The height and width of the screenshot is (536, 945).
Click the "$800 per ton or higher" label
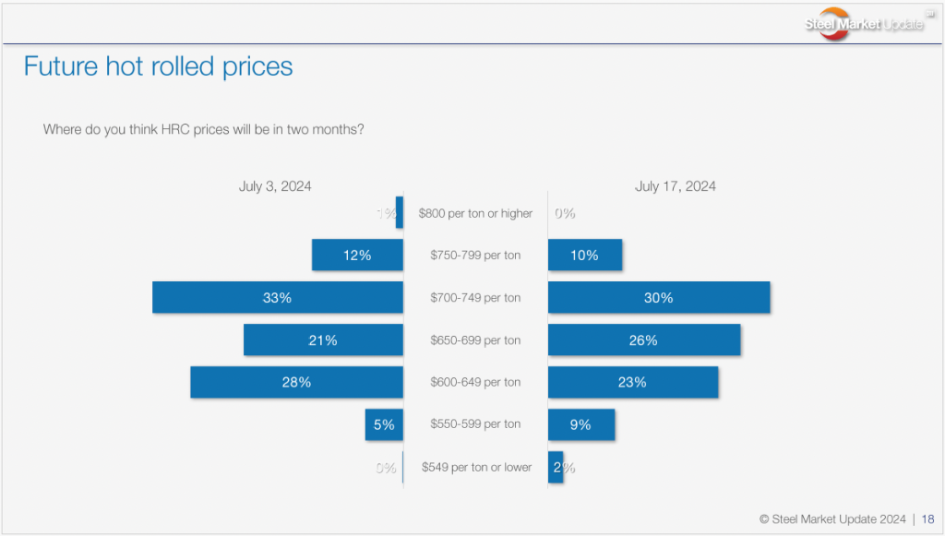pos(475,213)
